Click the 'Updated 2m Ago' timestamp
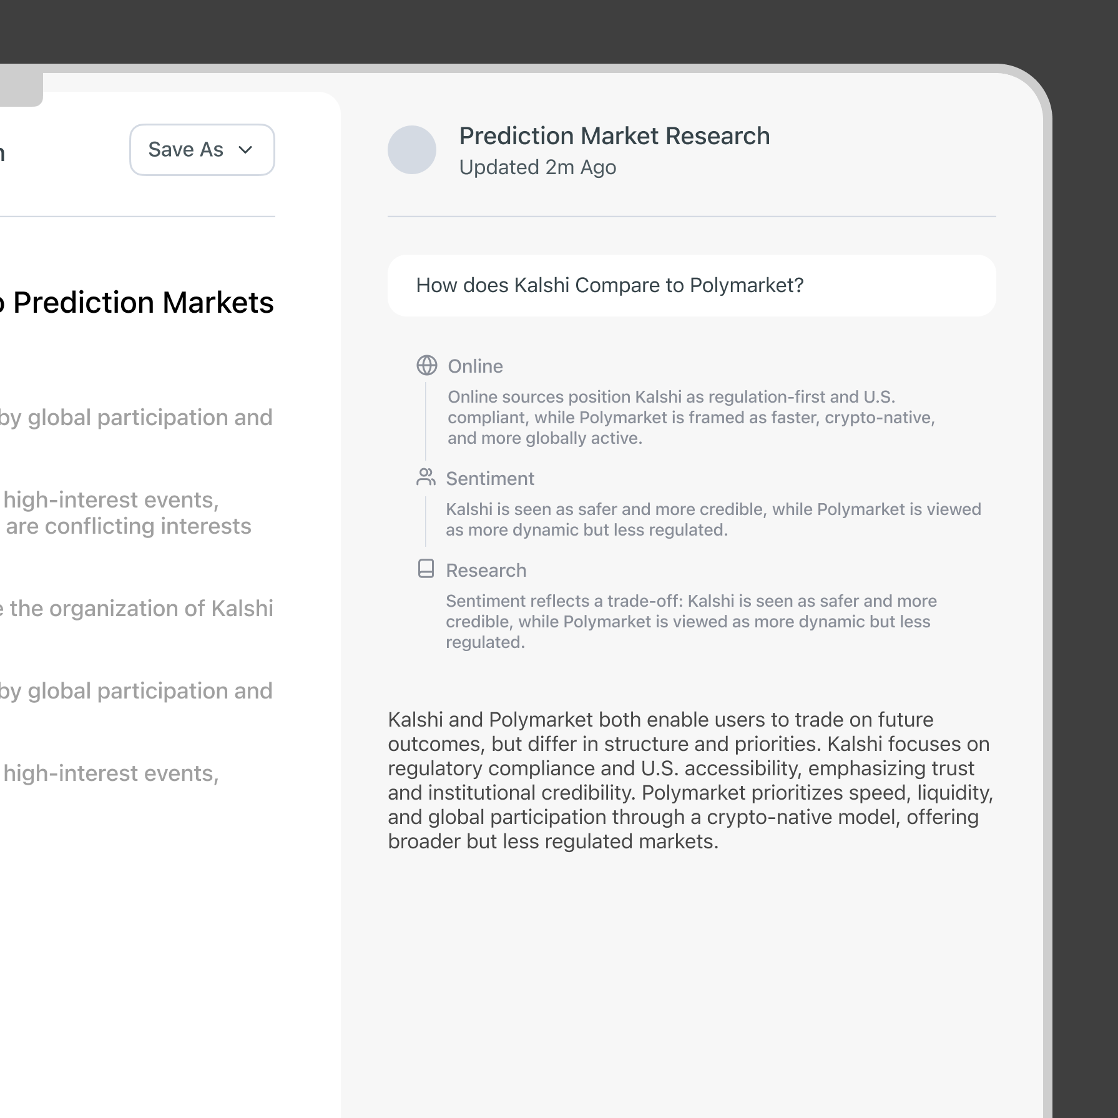 pyautogui.click(x=537, y=167)
